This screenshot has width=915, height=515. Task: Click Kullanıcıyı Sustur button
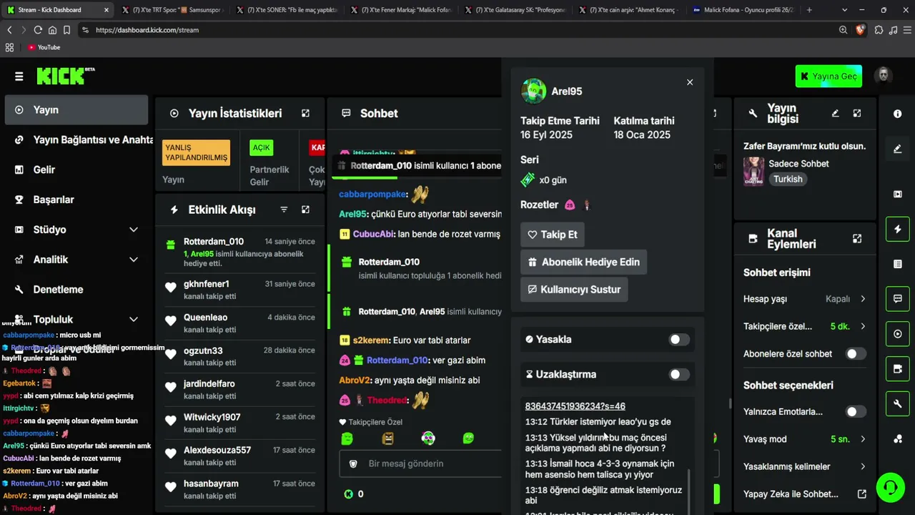point(574,290)
